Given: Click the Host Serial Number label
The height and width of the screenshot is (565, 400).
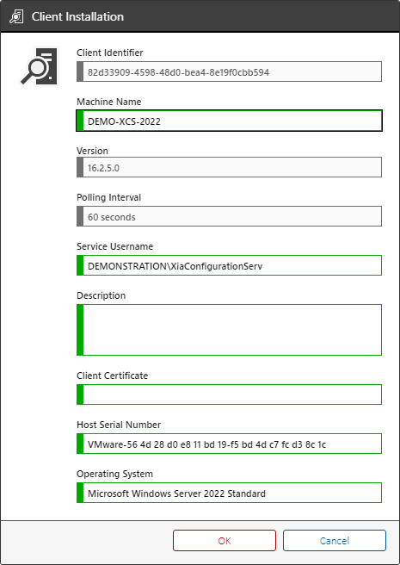Looking at the screenshot, I should tap(119, 425).
